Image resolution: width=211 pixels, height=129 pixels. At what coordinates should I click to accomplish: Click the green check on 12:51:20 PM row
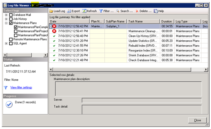coord(54,41)
